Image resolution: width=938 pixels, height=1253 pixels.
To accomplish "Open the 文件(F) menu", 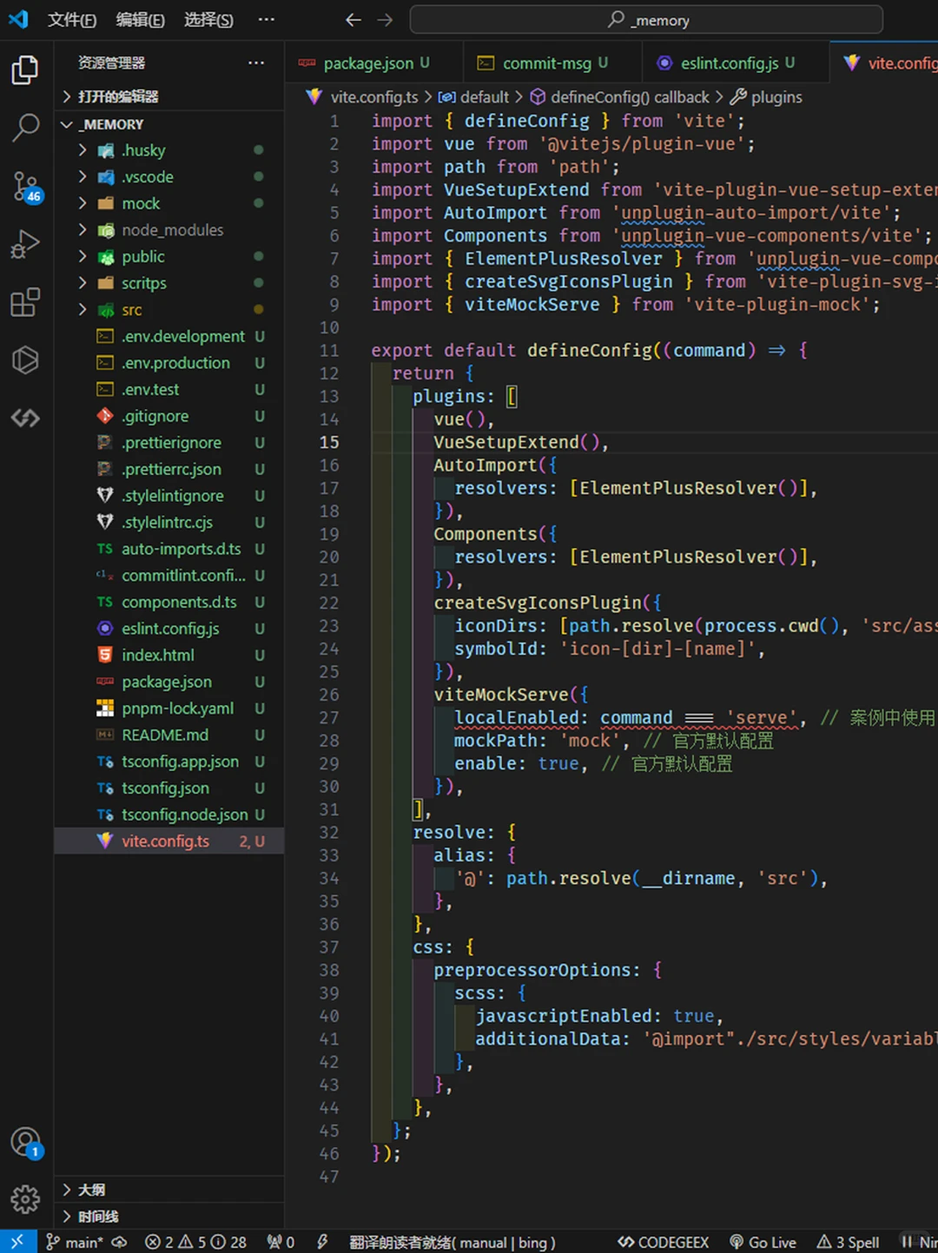I will click(71, 19).
